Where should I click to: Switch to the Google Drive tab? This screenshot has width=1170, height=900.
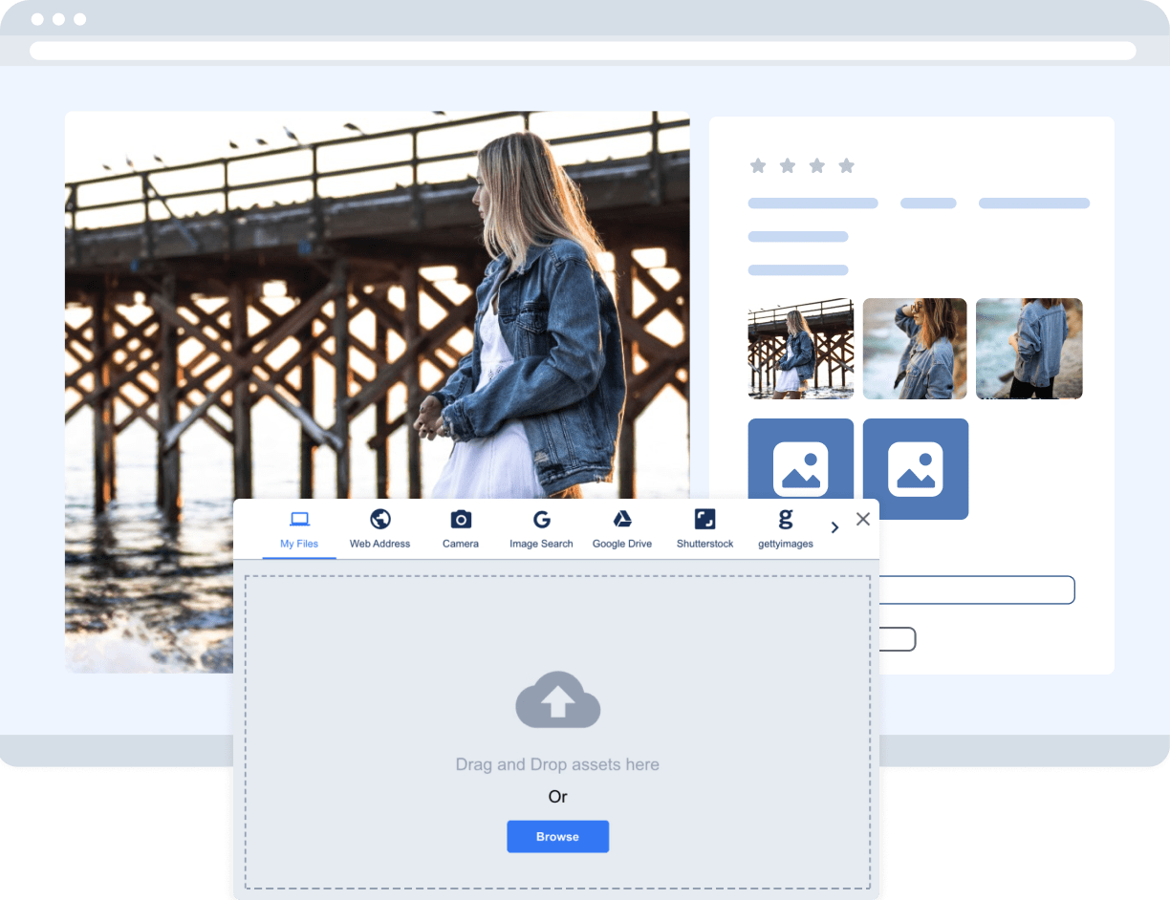click(622, 527)
